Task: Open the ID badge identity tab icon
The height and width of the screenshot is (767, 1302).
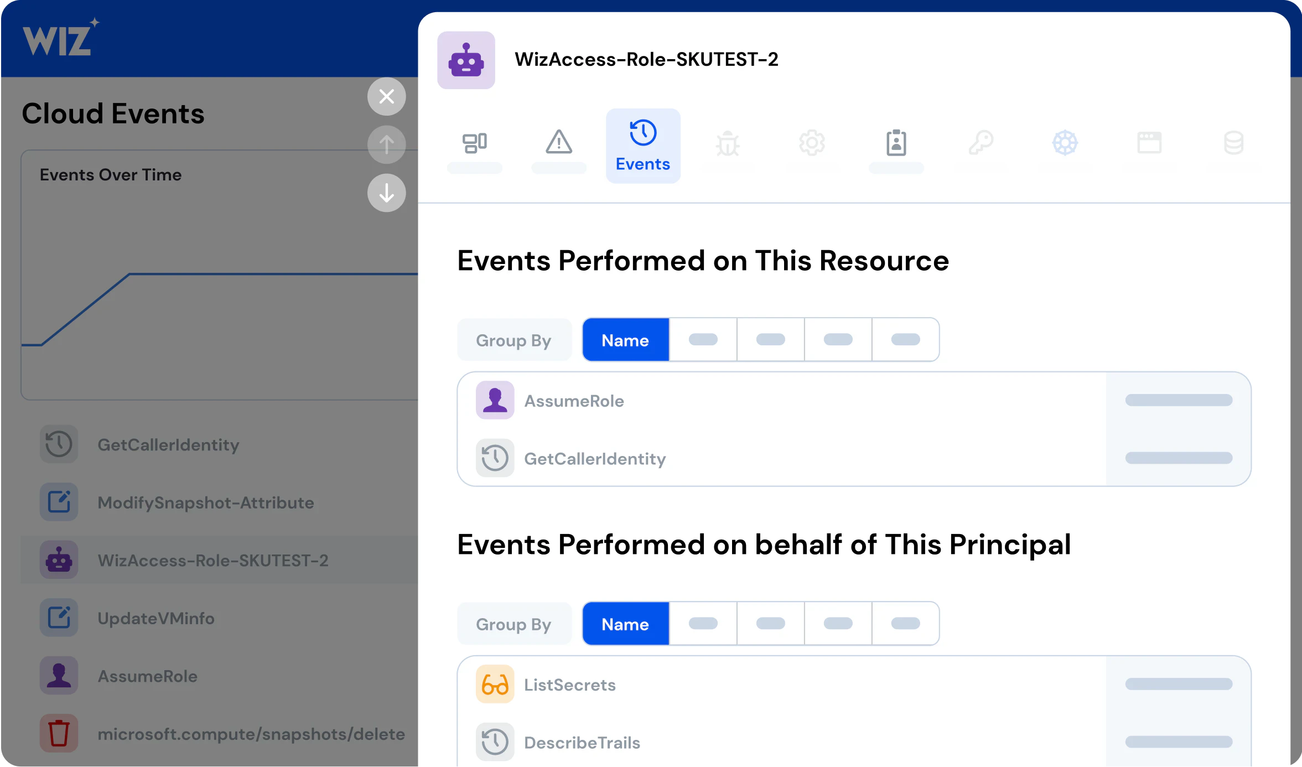Action: pyautogui.click(x=896, y=143)
